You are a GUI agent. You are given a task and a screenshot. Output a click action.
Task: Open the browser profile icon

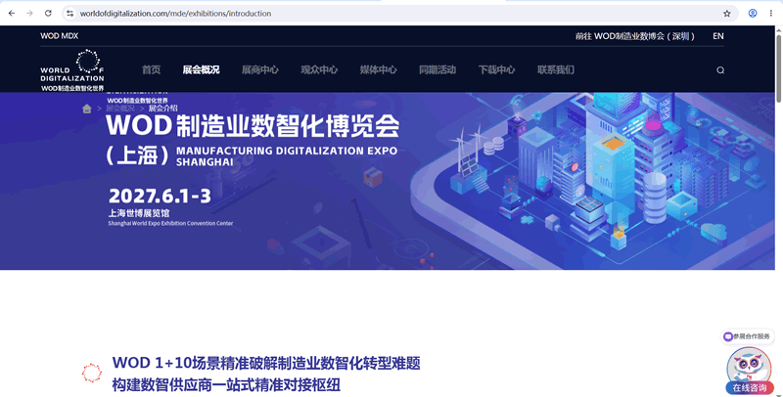753,14
